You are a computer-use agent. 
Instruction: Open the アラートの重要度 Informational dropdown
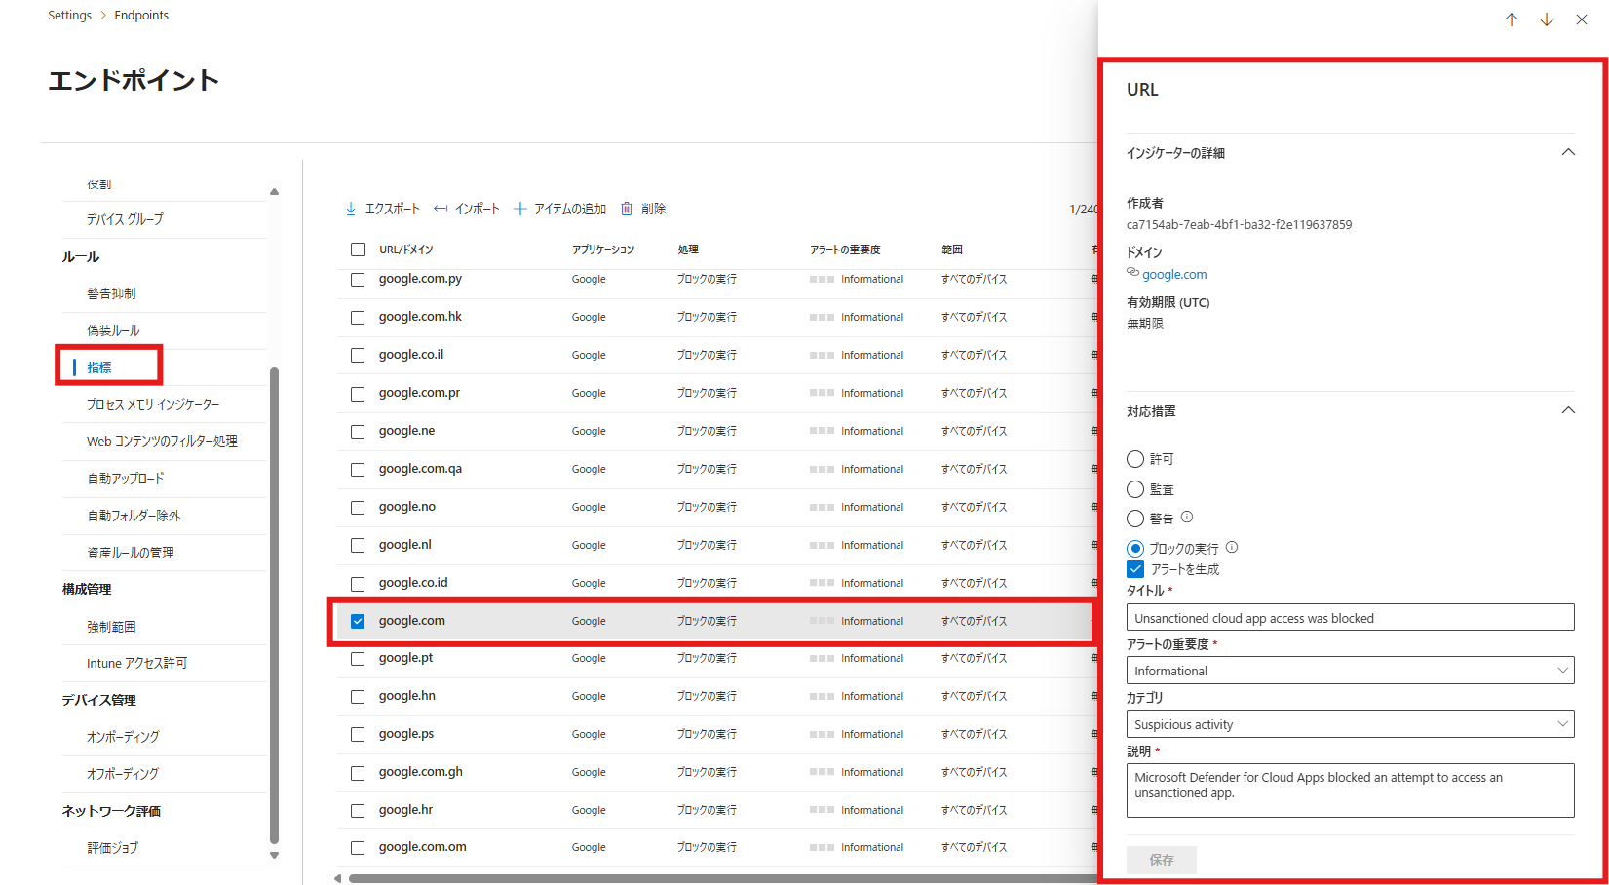pos(1351,671)
